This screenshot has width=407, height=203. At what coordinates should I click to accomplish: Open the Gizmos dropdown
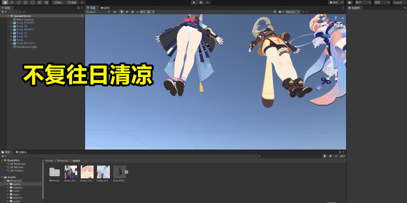(x=293, y=12)
